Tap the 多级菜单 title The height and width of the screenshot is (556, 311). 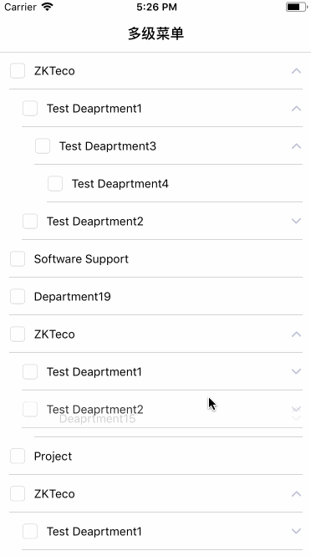click(x=155, y=33)
